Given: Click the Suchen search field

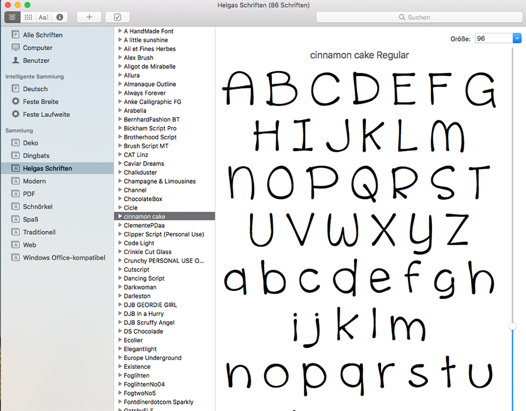Looking at the screenshot, I should (419, 18).
